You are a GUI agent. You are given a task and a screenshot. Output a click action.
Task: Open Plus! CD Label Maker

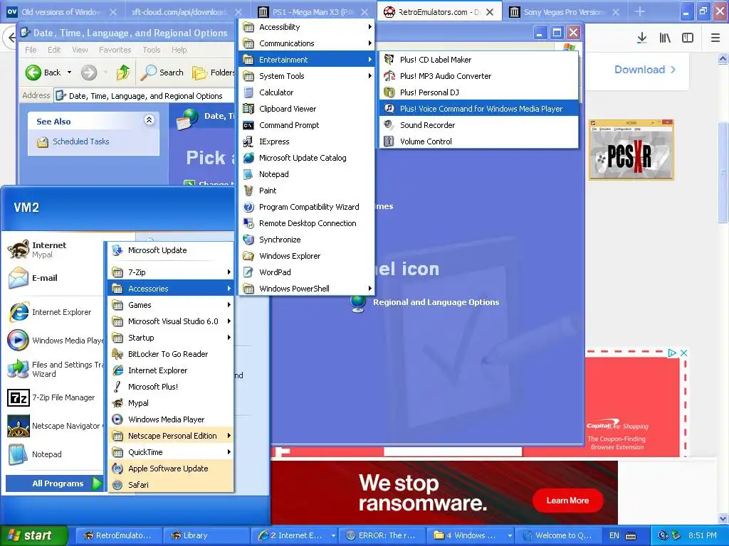pyautogui.click(x=479, y=60)
